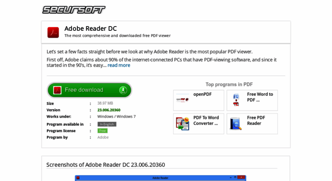Click close button in screenshot thumbnail window
The height and width of the screenshot is (181, 332).
click(x=241, y=178)
